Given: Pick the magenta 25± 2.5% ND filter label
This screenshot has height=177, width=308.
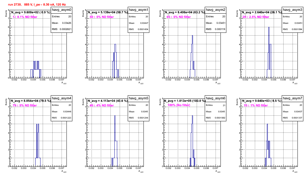Looking at the screenshot, I should click(x=256, y=17).
